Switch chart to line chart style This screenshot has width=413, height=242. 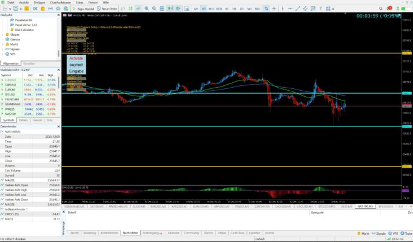138,8
